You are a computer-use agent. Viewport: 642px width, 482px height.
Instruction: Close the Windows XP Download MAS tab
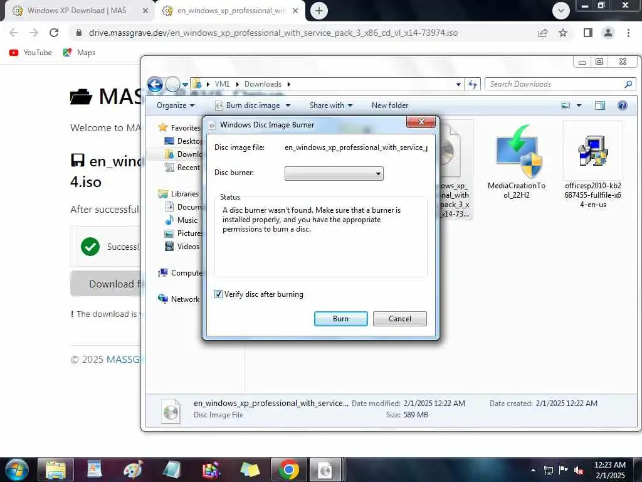click(x=145, y=11)
